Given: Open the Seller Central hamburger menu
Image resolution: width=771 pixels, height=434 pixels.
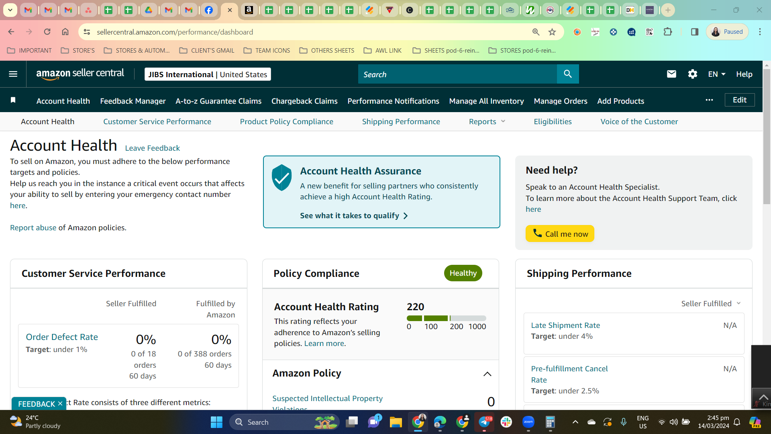Looking at the screenshot, I should (x=13, y=74).
